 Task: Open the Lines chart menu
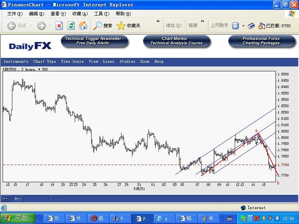(x=108, y=62)
